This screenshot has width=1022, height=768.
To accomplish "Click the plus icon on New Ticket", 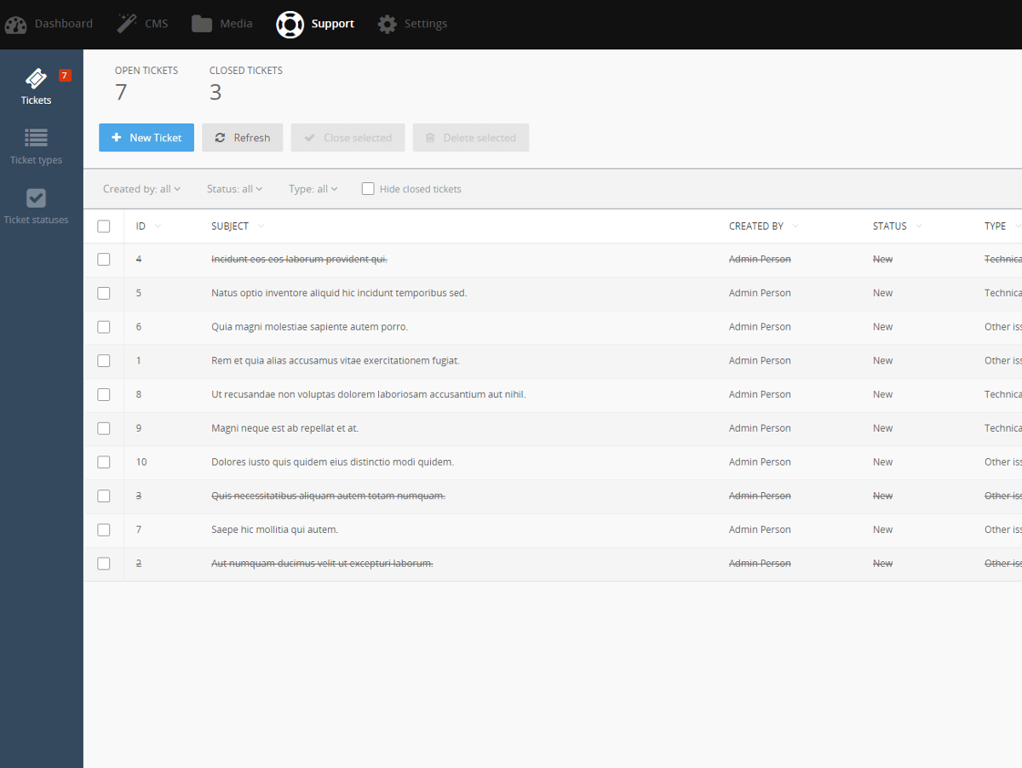I will tap(117, 138).
